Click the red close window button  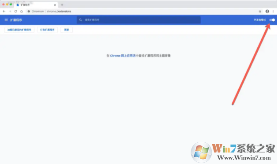[x=4, y=4]
